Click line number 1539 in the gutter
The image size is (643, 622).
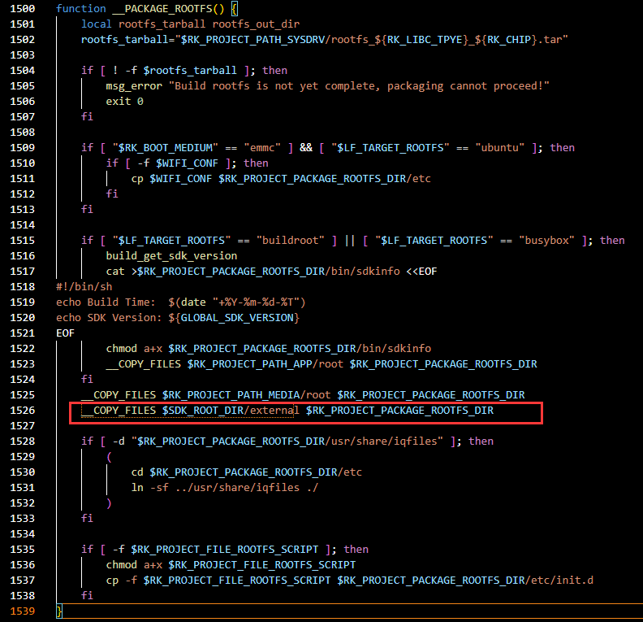(x=23, y=611)
